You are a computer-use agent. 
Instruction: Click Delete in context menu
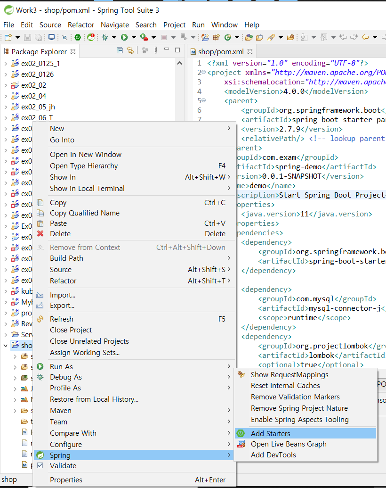[x=134, y=234]
